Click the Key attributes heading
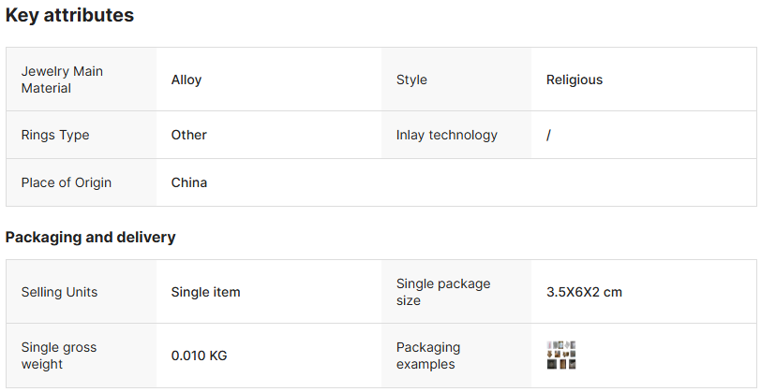 (69, 16)
